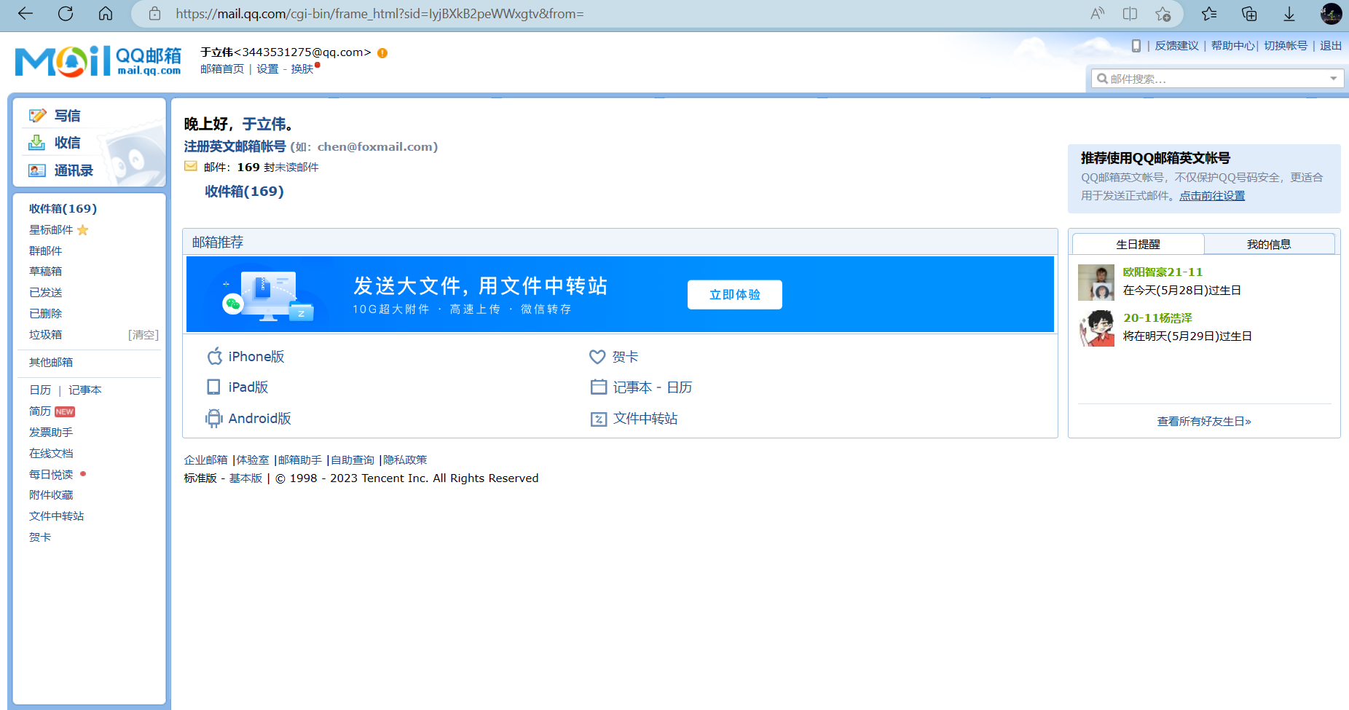
Task: Click Android robot icon
Action: [x=213, y=418]
